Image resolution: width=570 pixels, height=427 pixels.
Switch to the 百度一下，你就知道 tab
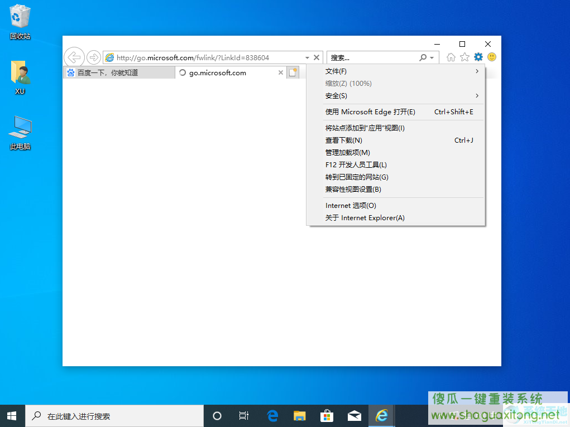click(x=119, y=72)
